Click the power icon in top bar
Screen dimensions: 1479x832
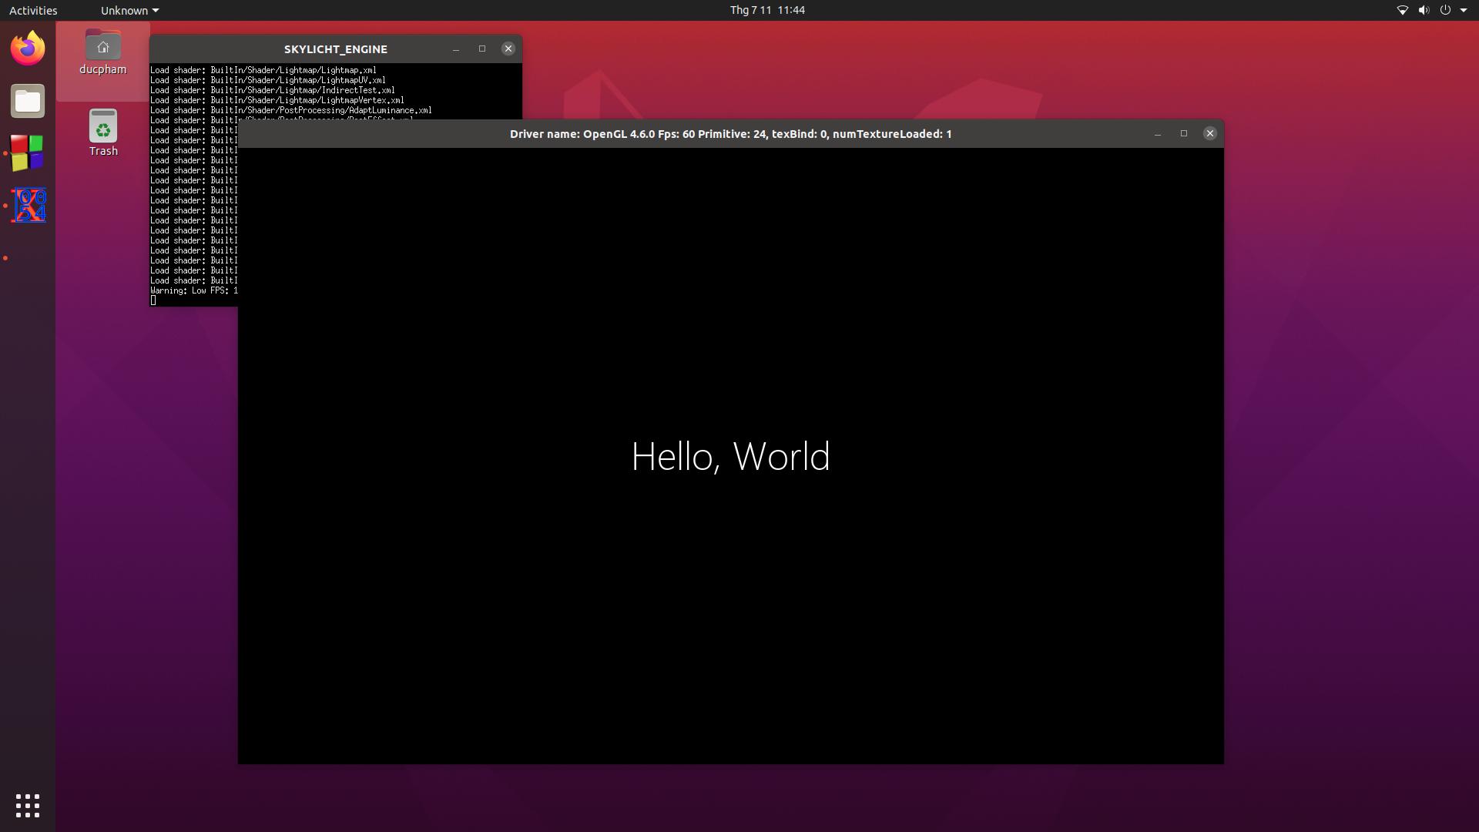pos(1445,10)
